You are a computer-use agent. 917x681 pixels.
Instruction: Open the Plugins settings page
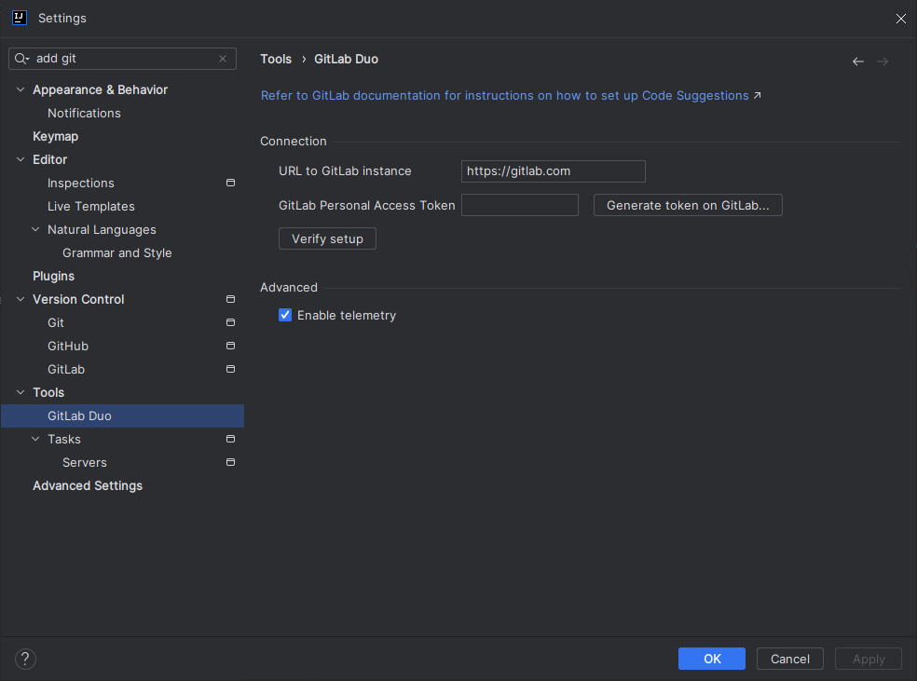click(x=53, y=277)
